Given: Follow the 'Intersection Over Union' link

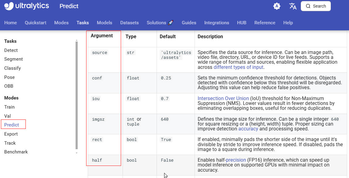Looking at the screenshot, I should (x=223, y=98).
